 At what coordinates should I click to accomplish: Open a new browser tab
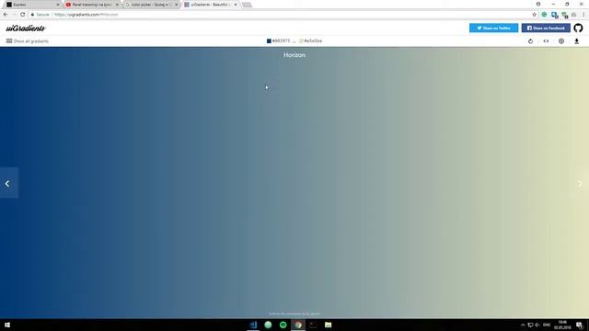[x=247, y=5]
